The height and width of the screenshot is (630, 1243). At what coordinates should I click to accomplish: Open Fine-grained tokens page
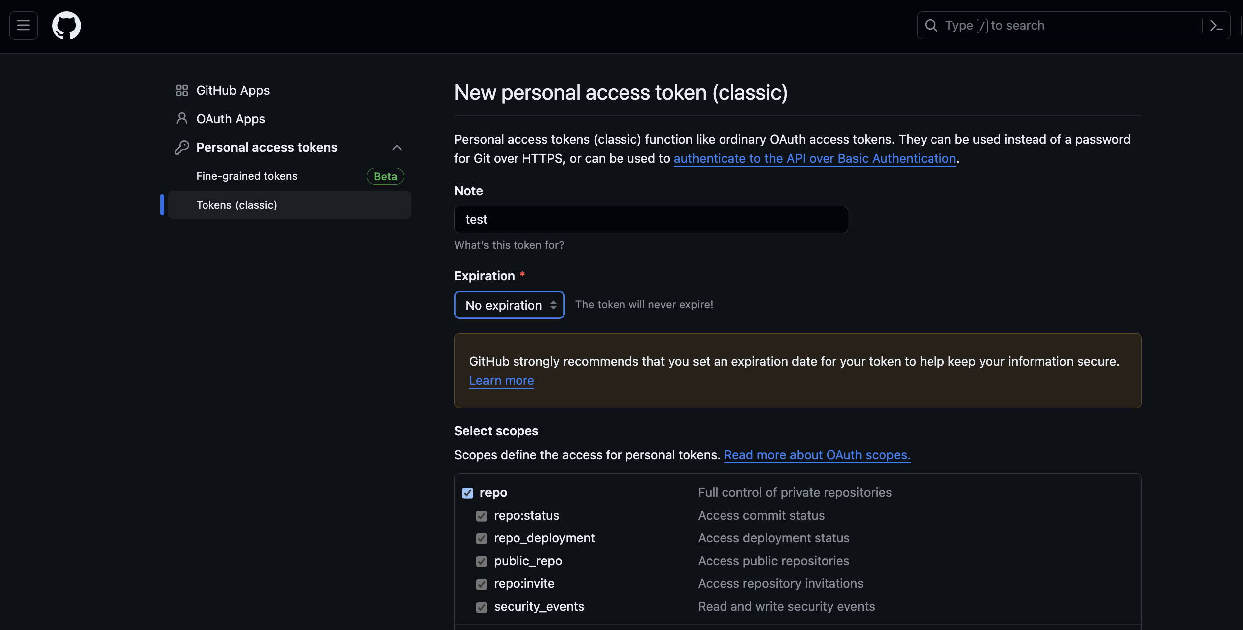pyautogui.click(x=247, y=176)
